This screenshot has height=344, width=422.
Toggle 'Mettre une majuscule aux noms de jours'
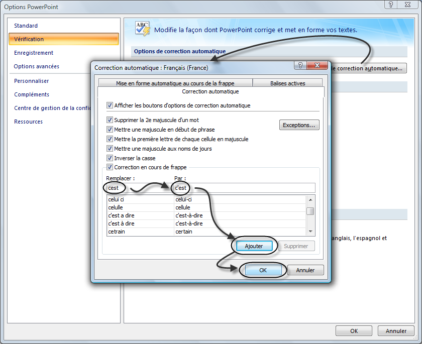pos(110,149)
